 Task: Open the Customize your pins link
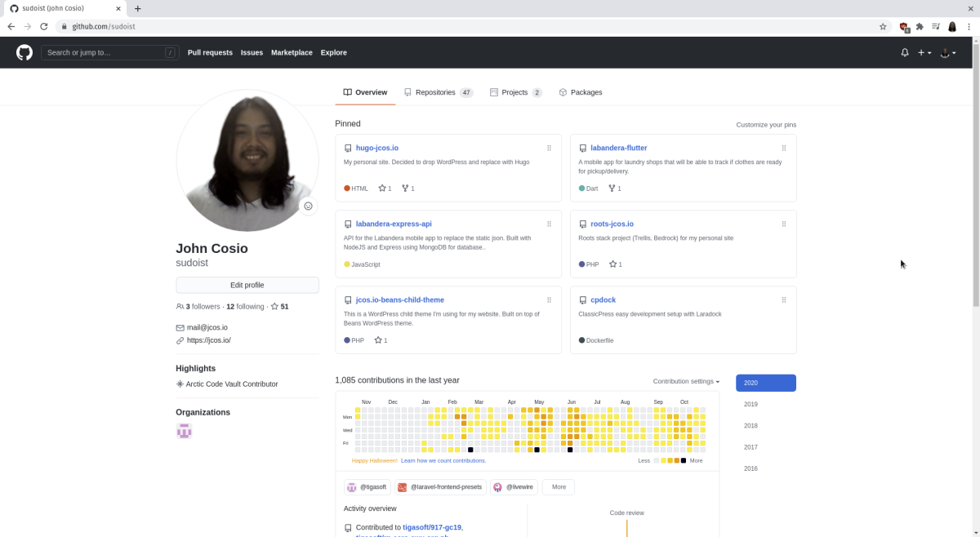tap(768, 124)
